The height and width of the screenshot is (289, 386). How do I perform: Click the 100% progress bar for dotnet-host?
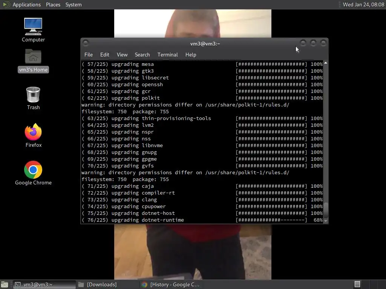tap(271, 213)
